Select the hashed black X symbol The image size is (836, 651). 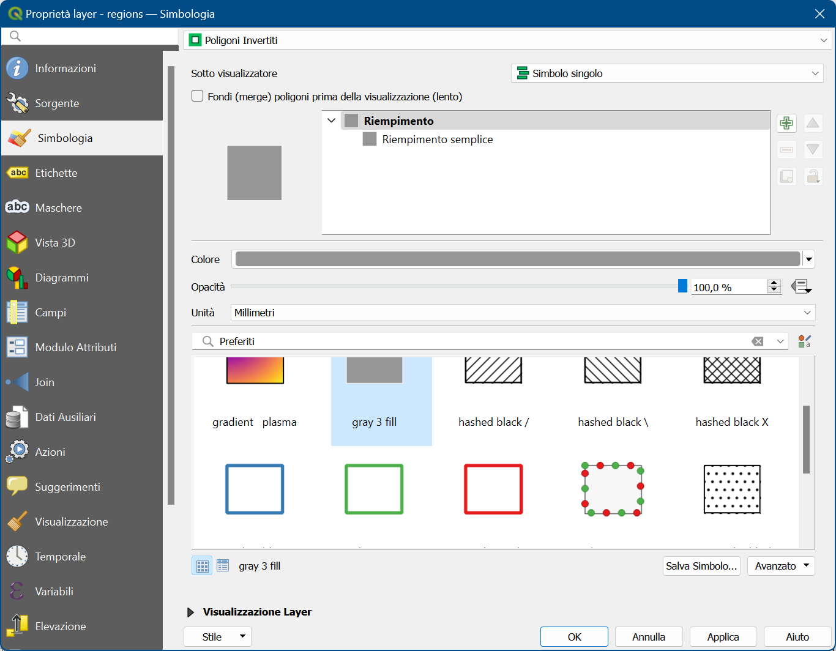732,401
